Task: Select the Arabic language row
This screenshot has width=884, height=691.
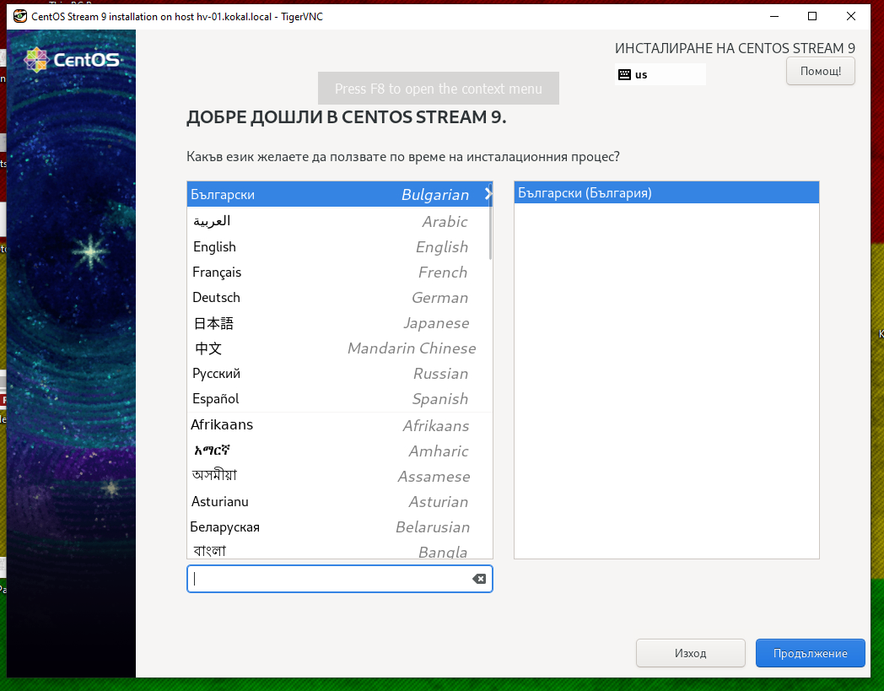Action: 339,221
